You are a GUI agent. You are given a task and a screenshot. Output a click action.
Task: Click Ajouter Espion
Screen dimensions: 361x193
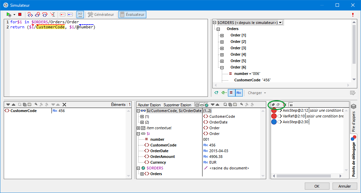click(150, 105)
